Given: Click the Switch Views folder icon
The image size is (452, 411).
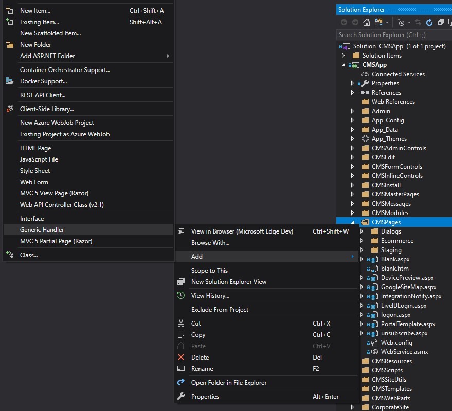Looking at the screenshot, I should click(378, 22).
